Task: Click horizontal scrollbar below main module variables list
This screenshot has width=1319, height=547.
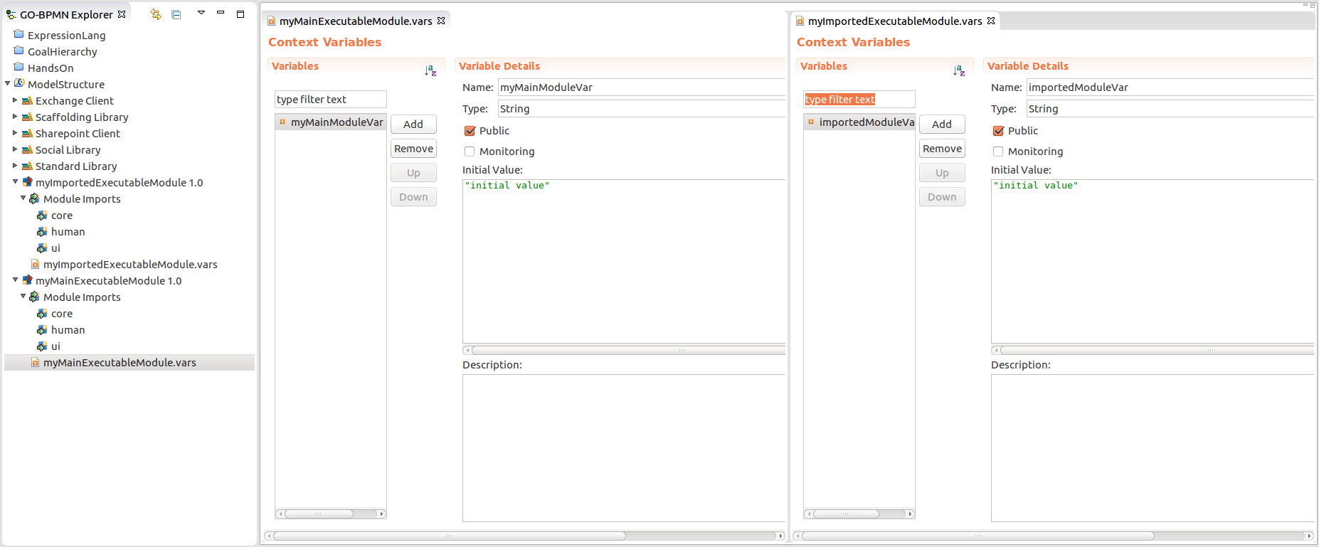Action: click(331, 514)
